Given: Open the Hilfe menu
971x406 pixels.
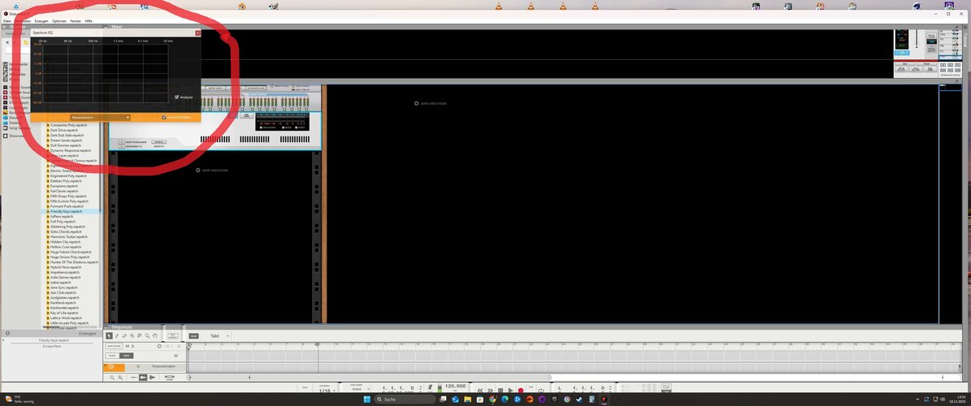Looking at the screenshot, I should pyautogui.click(x=89, y=21).
